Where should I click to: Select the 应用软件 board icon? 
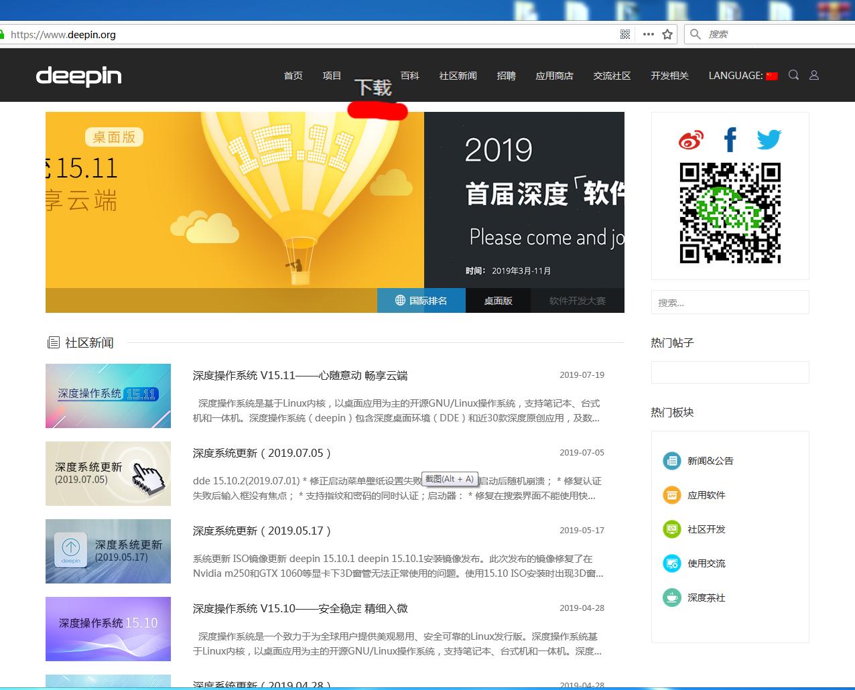pos(671,495)
